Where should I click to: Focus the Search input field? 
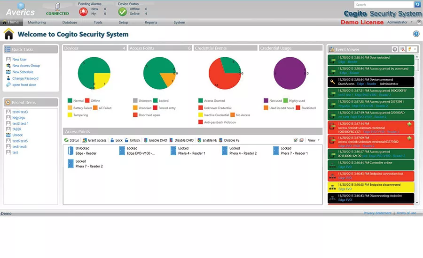point(384,5)
